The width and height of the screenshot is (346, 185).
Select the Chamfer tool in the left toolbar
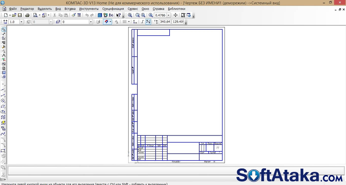click(x=3, y=140)
